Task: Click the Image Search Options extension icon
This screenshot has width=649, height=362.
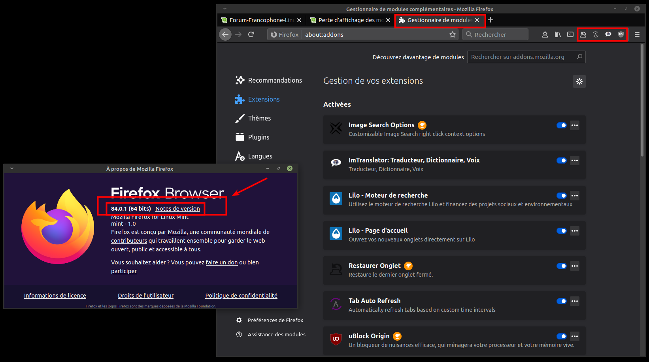Action: pos(336,128)
